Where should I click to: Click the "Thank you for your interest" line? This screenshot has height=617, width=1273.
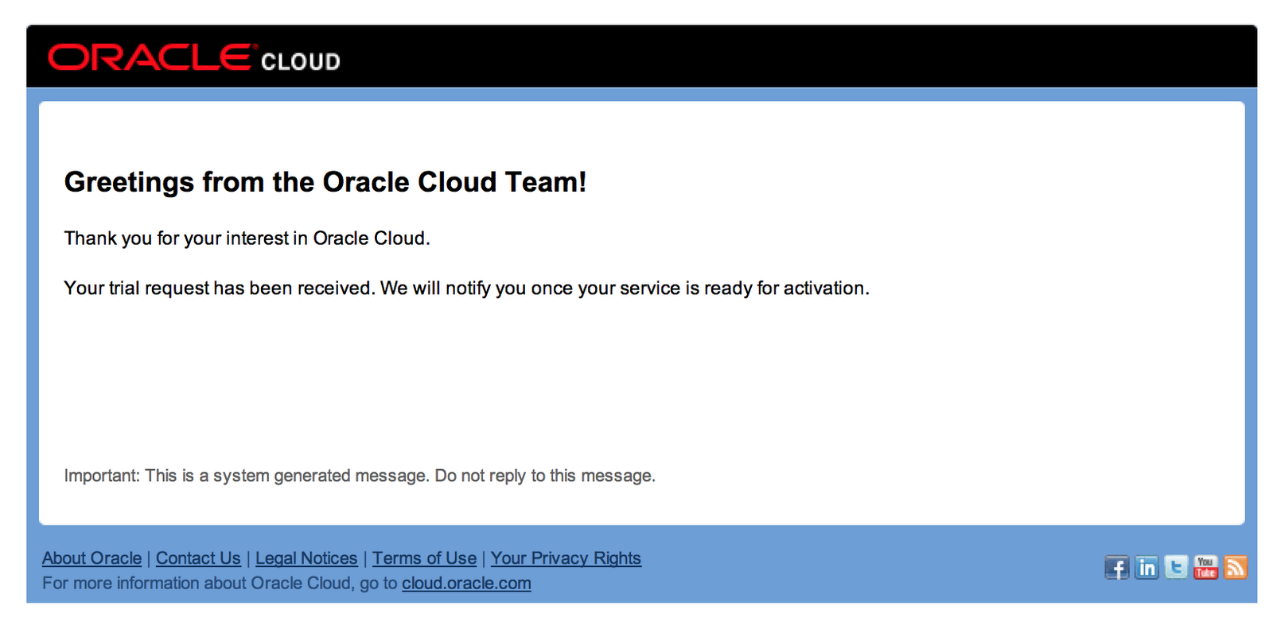[x=247, y=239]
